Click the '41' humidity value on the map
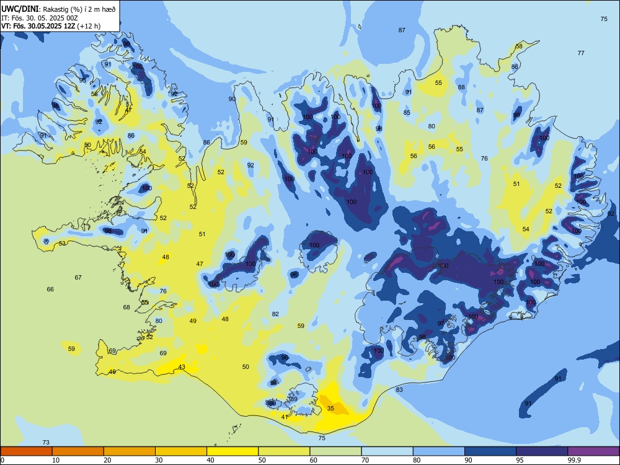620x465 pixels. pyautogui.click(x=285, y=417)
